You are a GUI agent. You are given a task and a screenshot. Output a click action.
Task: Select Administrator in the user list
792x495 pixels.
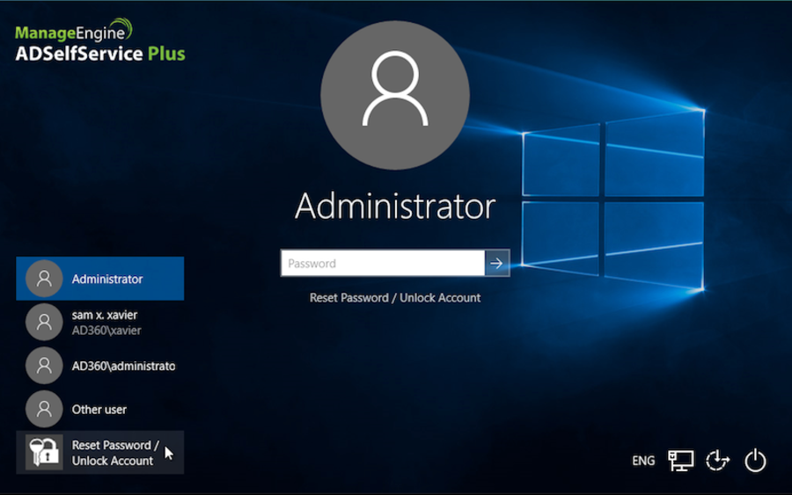[x=100, y=279]
